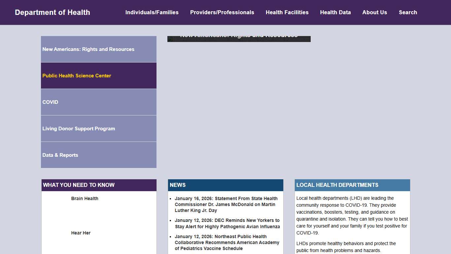Open the Individuals/Families menu
The image size is (451, 254).
[x=152, y=13]
